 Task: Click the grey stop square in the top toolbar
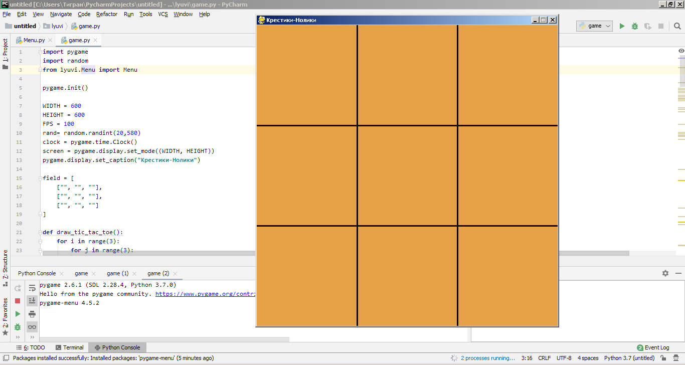661,26
